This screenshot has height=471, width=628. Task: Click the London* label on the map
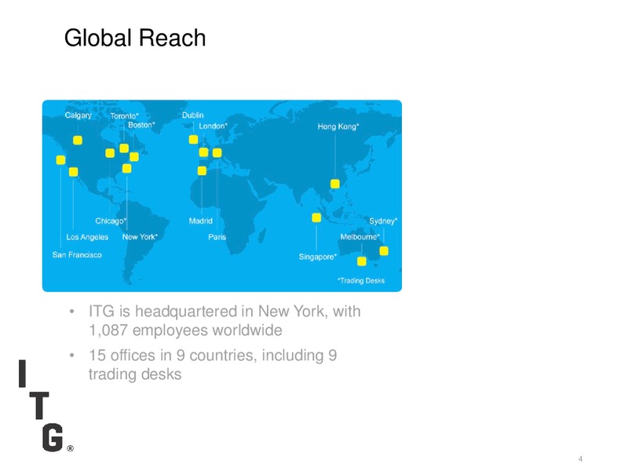click(x=213, y=126)
